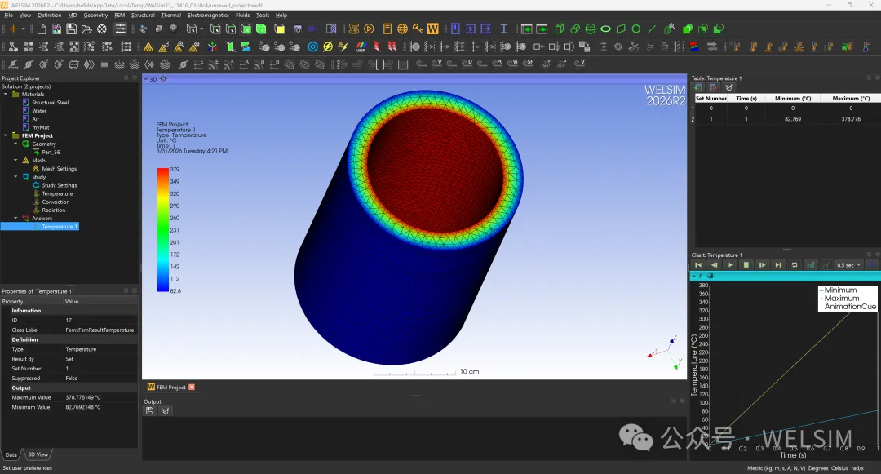Screen dimensions: 881x474
Task: Click the globe icon in top toolbar
Action: [402, 29]
